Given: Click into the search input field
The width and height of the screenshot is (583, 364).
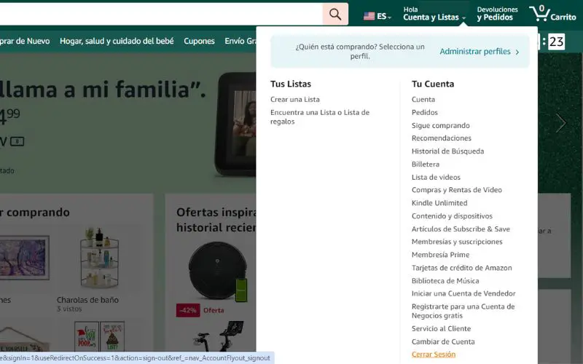Looking at the screenshot, I should pos(161,15).
